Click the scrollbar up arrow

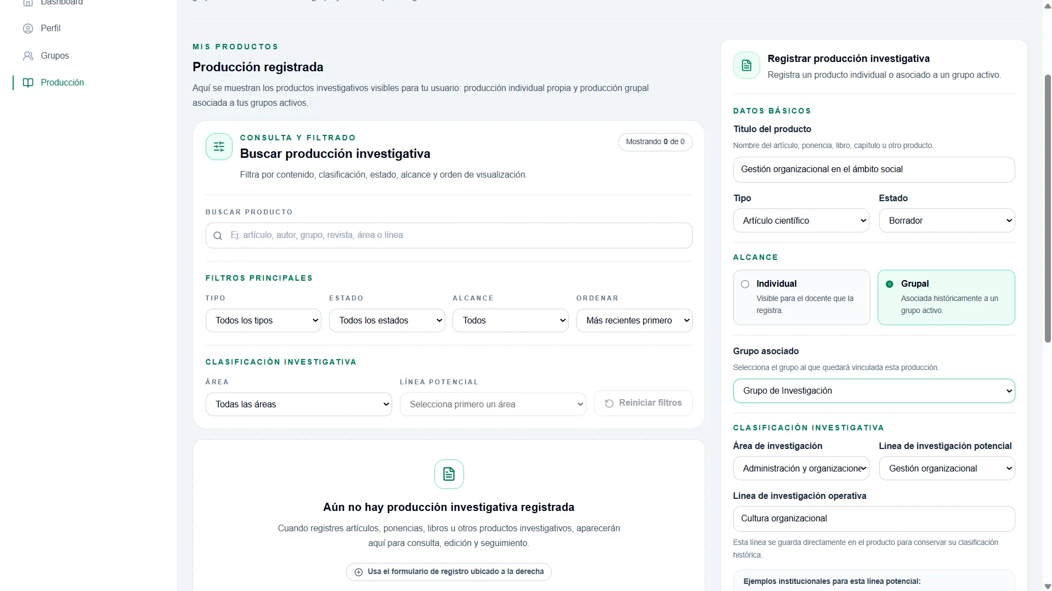(x=1047, y=7)
